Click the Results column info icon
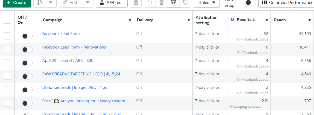 [233, 20]
